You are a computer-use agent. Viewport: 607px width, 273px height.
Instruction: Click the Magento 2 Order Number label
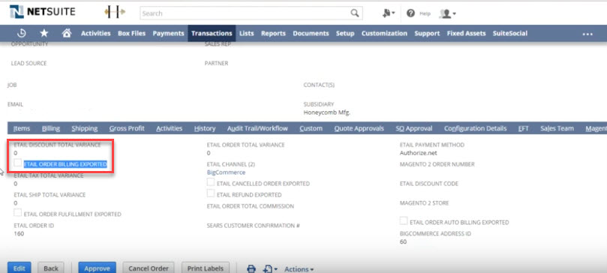[437, 164]
